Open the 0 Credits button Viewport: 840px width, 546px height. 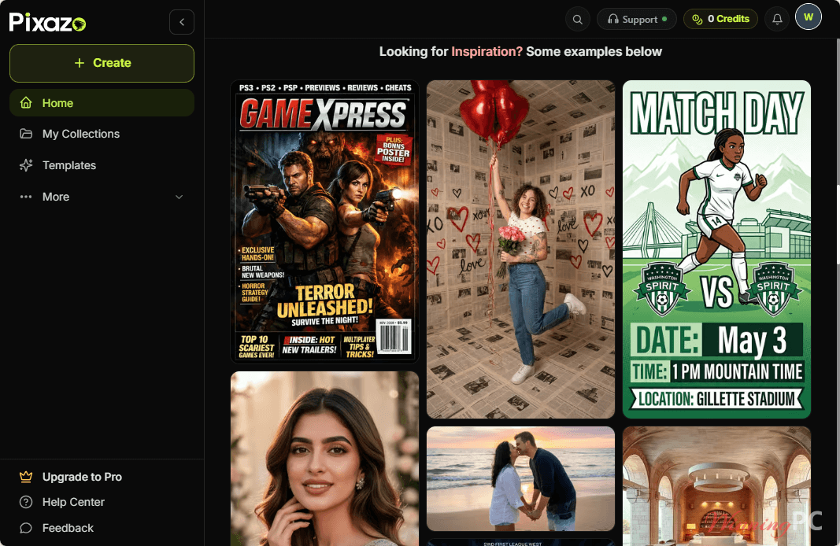click(720, 19)
